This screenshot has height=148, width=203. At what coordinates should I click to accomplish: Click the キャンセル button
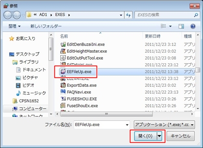181,136
